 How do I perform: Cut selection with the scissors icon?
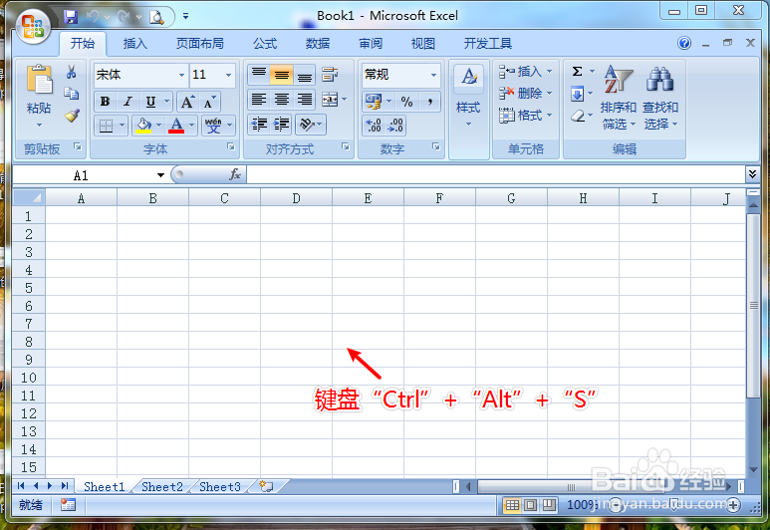pos(71,72)
